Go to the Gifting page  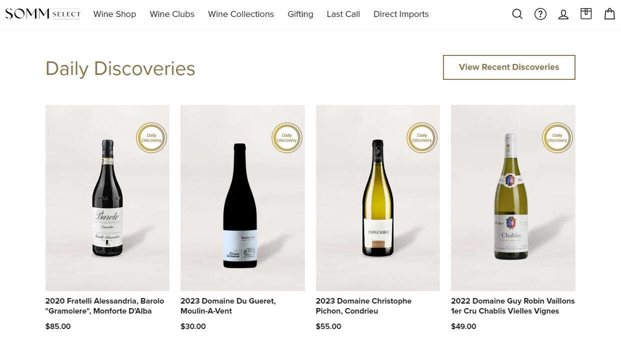[x=300, y=14]
